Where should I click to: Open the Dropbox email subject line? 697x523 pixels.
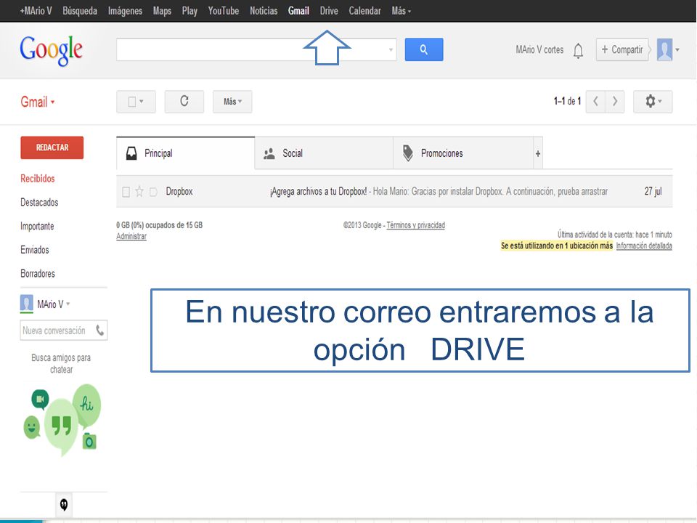point(318,191)
